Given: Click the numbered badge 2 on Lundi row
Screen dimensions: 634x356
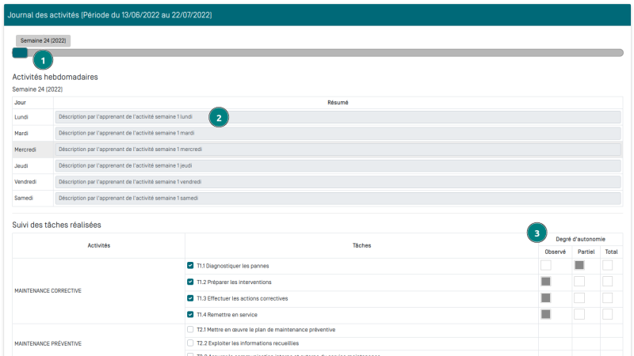Looking at the screenshot, I should tap(220, 117).
